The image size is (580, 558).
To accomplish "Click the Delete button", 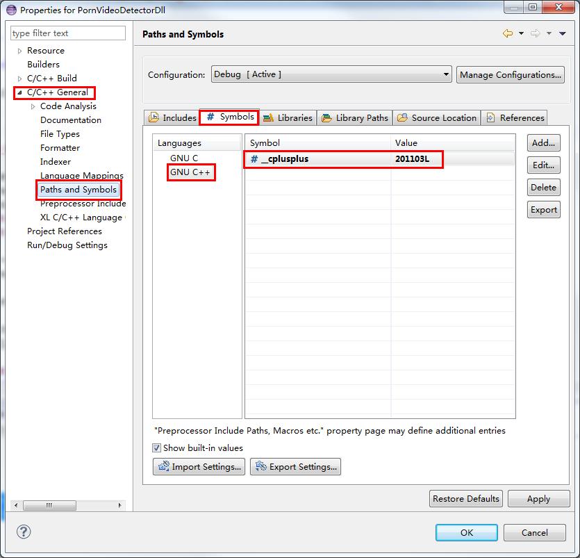I will pyautogui.click(x=543, y=187).
